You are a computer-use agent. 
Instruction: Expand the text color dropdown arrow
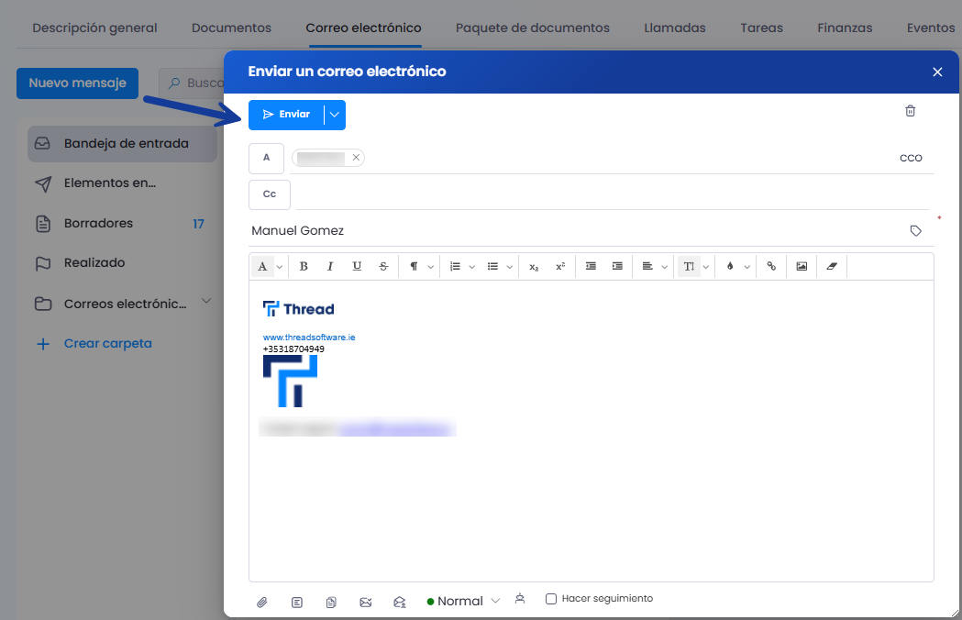[x=746, y=267]
